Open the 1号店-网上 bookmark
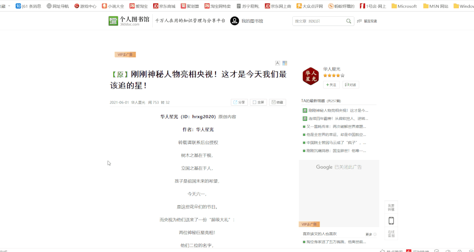474x252 pixels. click(373, 6)
